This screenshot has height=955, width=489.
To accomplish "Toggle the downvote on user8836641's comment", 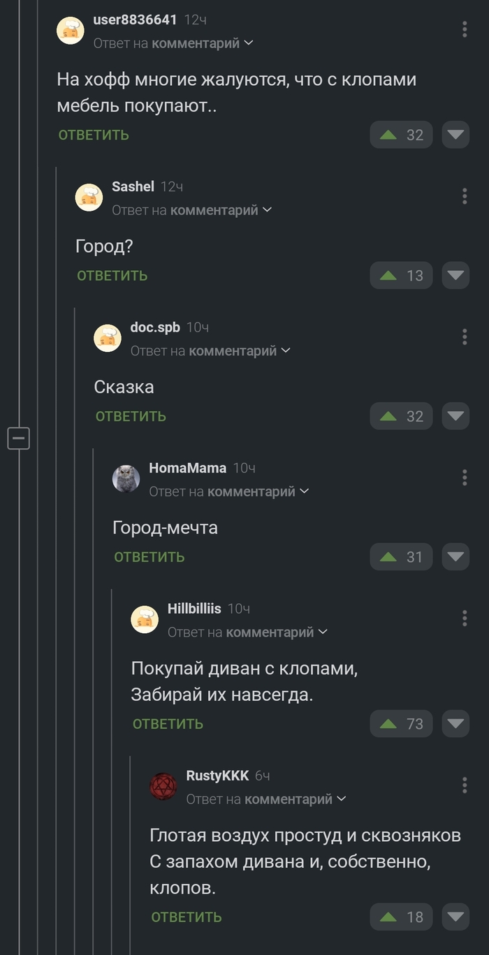I will (455, 134).
